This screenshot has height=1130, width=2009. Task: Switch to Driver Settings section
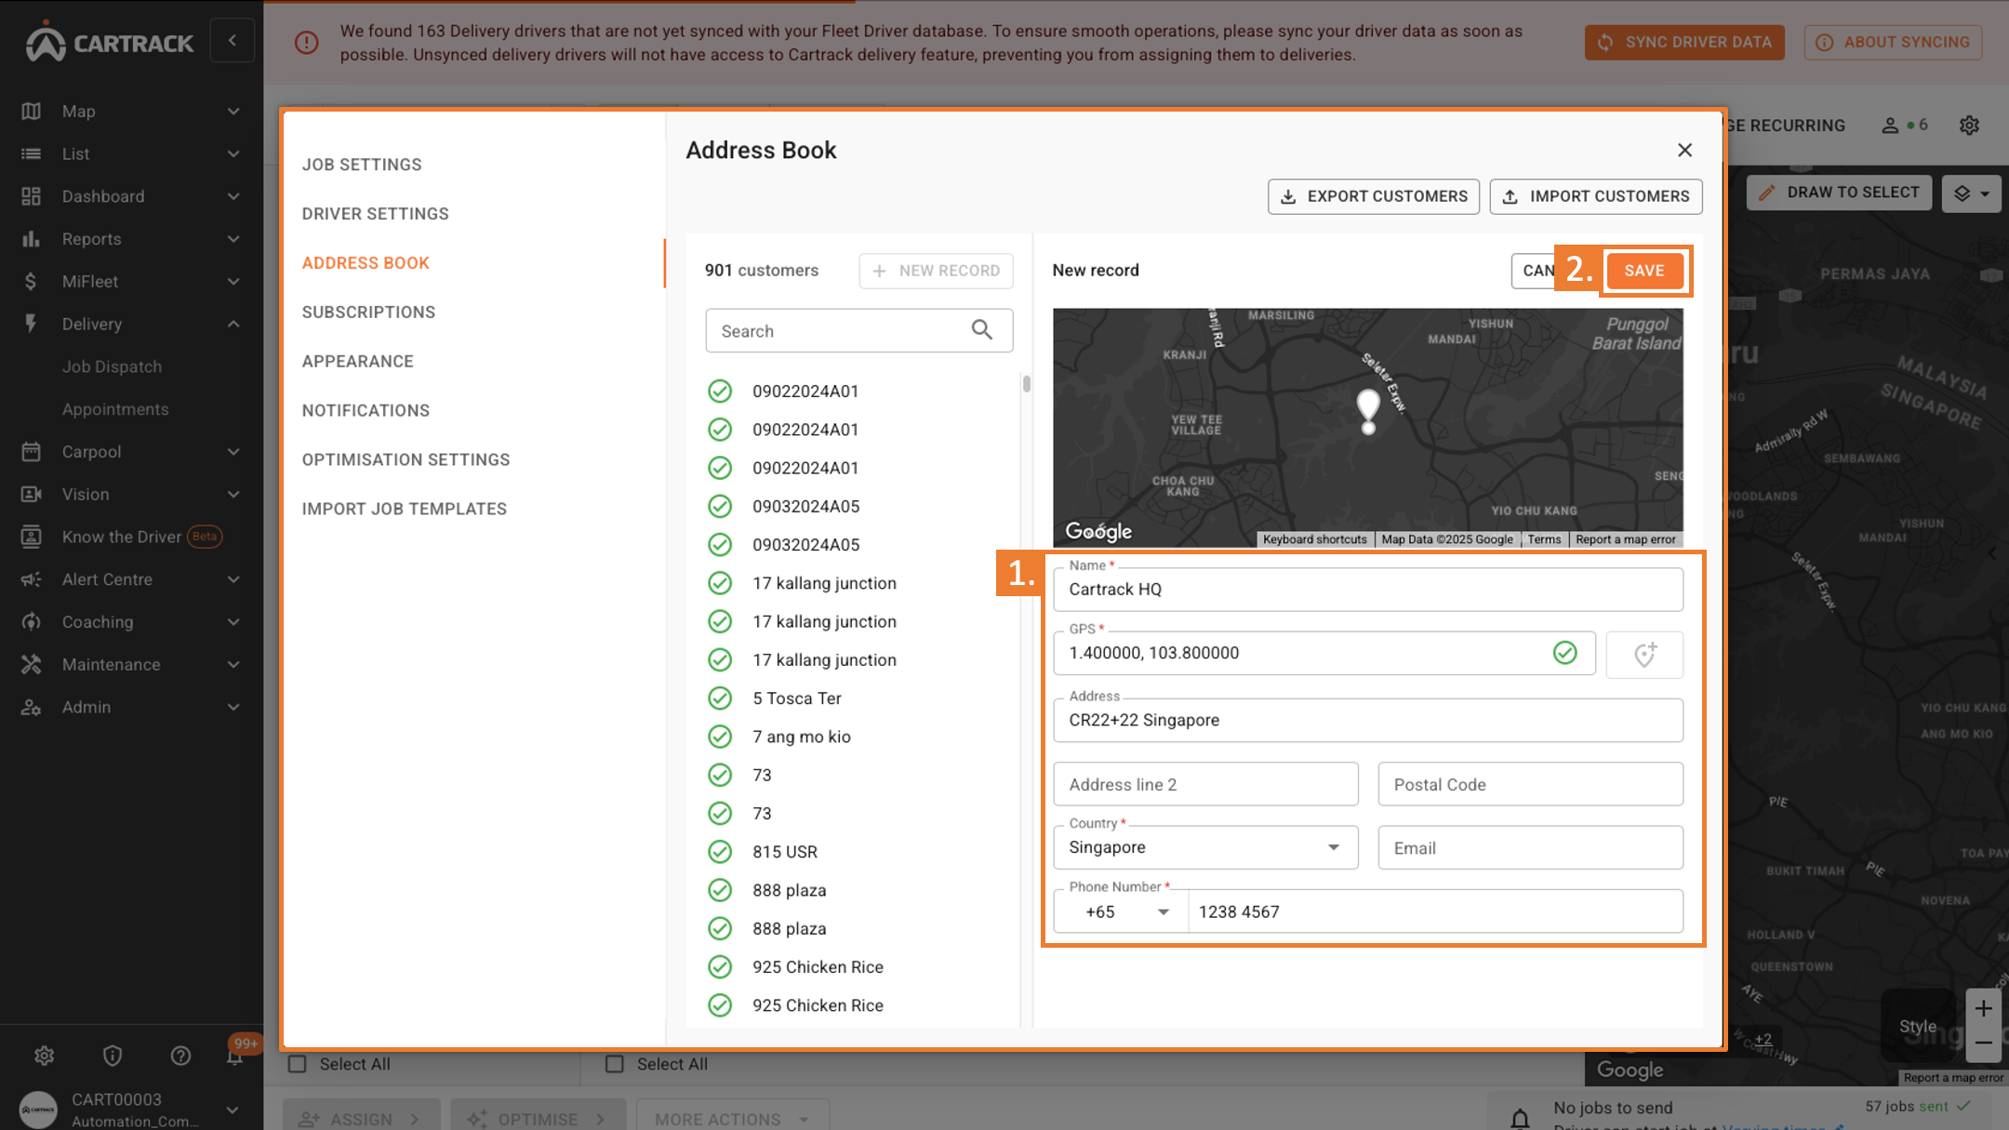pyautogui.click(x=375, y=214)
